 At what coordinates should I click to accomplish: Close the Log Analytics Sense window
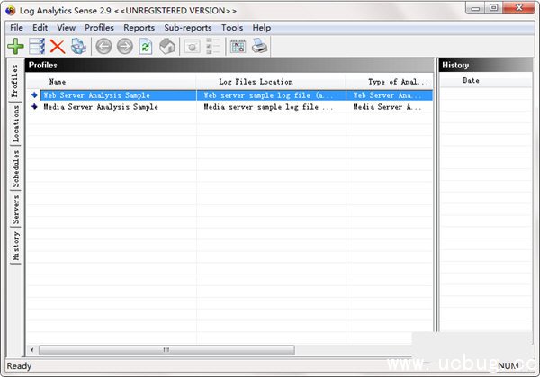[519, 8]
